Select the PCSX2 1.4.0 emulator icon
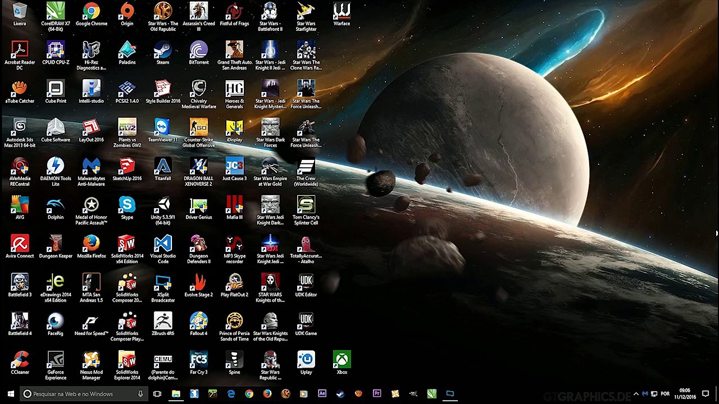This screenshot has width=719, height=404. (127, 92)
